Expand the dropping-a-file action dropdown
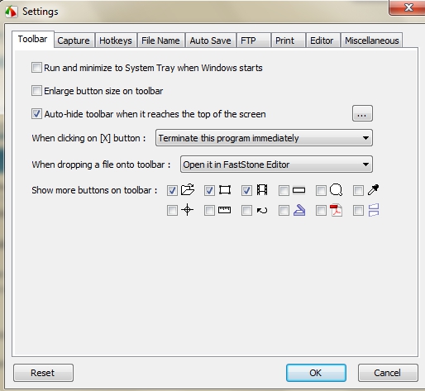Screen dimensions: 425x391 [x=276, y=165]
